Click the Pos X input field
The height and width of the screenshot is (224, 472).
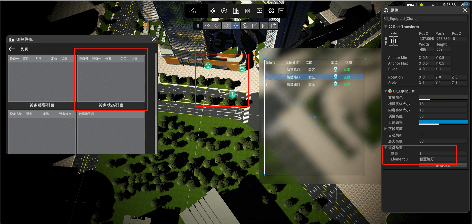pyautogui.click(x=427, y=39)
